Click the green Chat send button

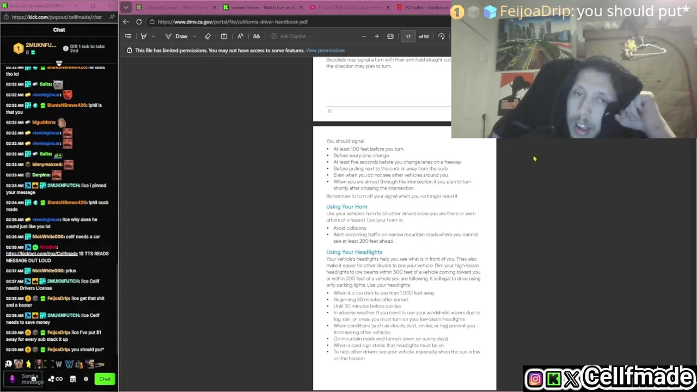tap(105, 379)
